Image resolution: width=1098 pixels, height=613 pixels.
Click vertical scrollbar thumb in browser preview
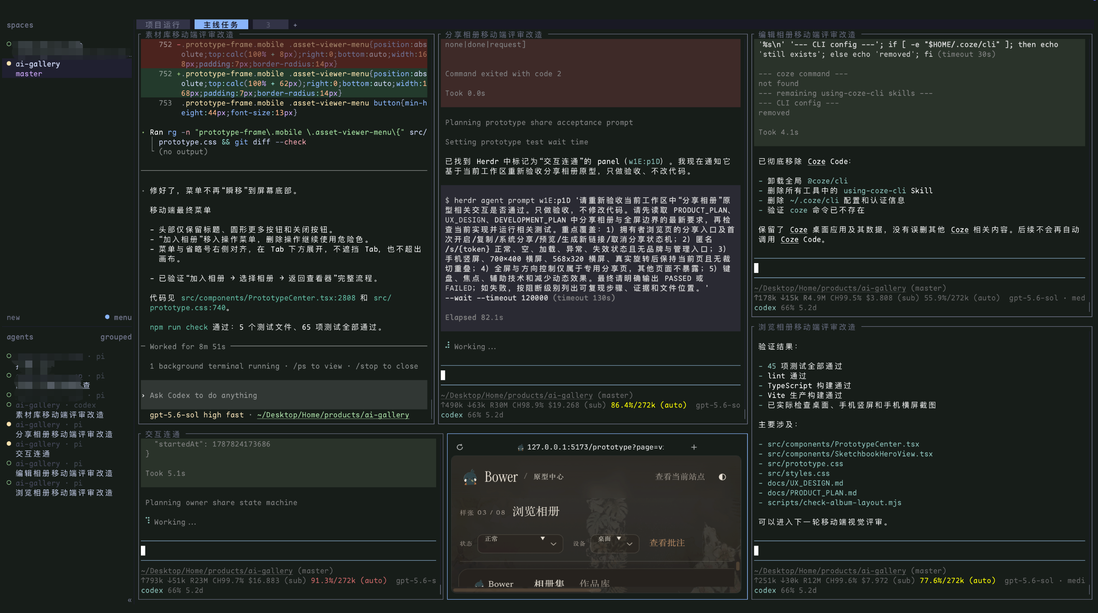click(x=738, y=566)
